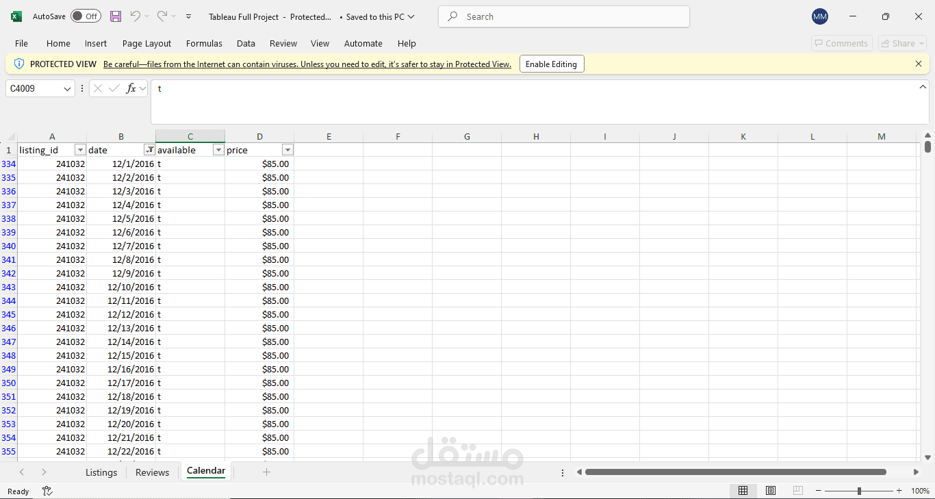Open the Insert tab
The height and width of the screenshot is (499, 935).
tap(96, 43)
